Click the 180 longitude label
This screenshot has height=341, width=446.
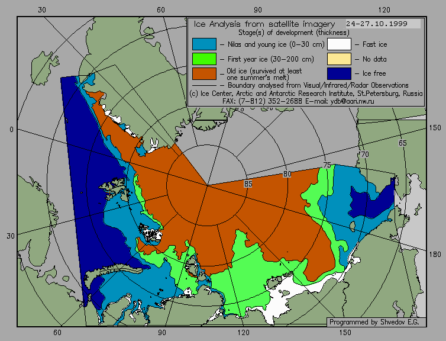tap(435, 254)
